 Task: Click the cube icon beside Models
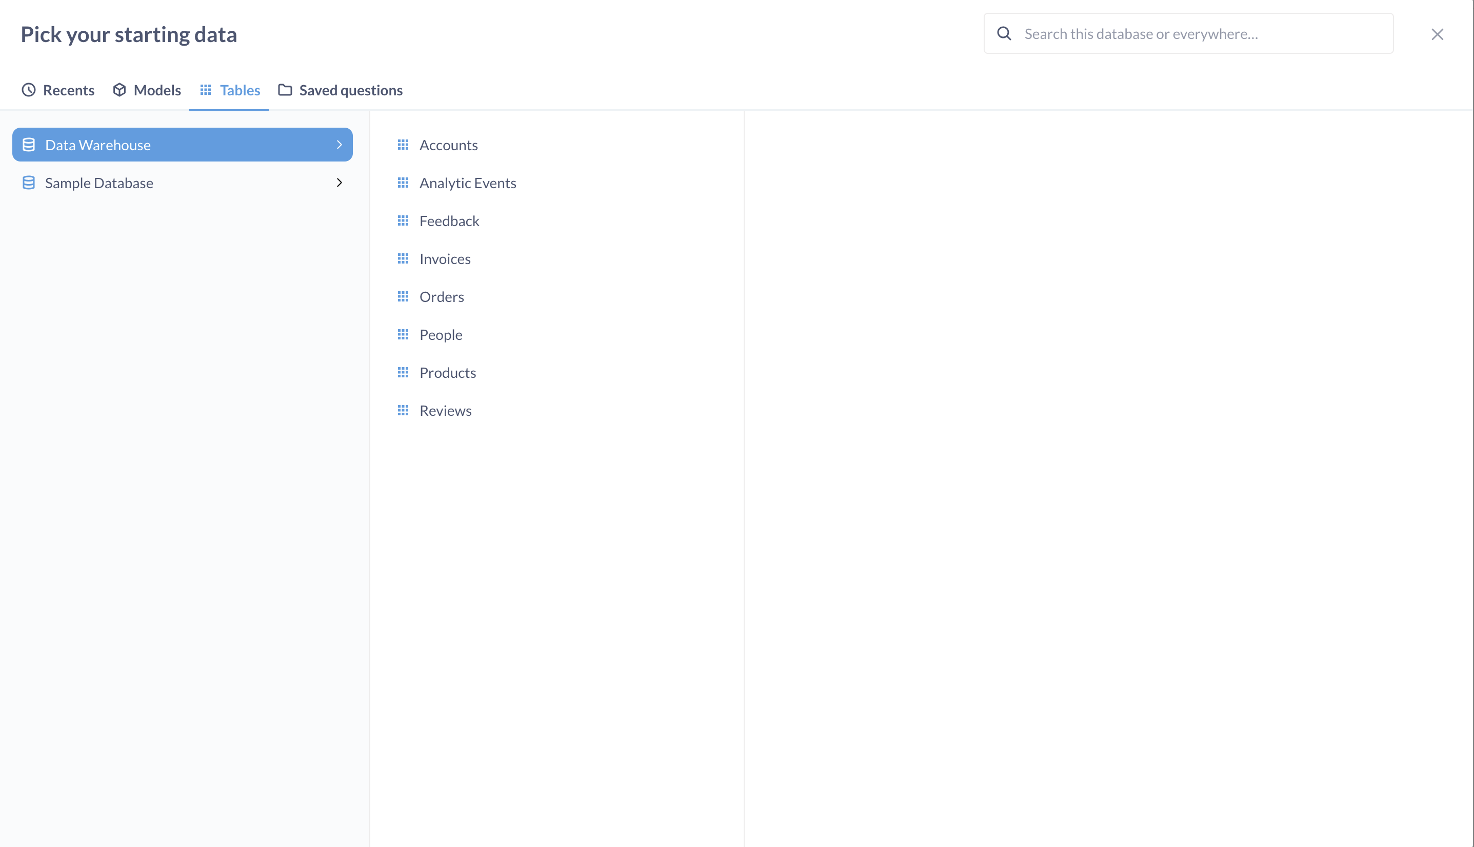pyautogui.click(x=119, y=90)
